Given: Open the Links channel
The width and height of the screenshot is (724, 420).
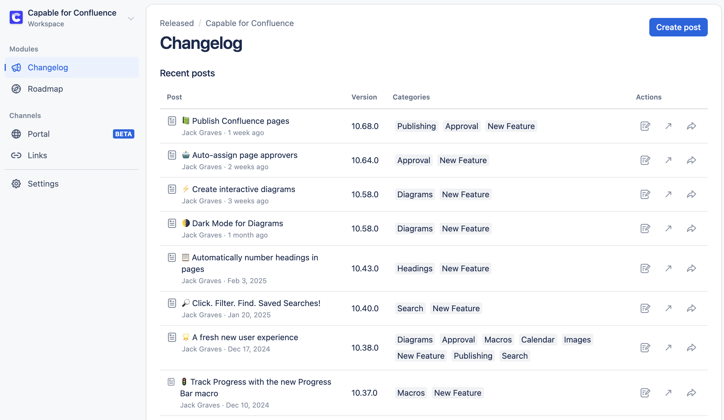Looking at the screenshot, I should click(x=72, y=155).
